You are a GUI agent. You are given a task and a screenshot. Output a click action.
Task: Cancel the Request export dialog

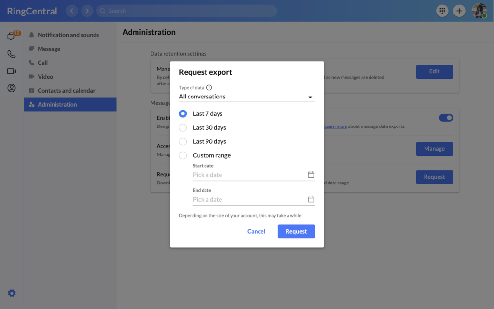(x=256, y=231)
